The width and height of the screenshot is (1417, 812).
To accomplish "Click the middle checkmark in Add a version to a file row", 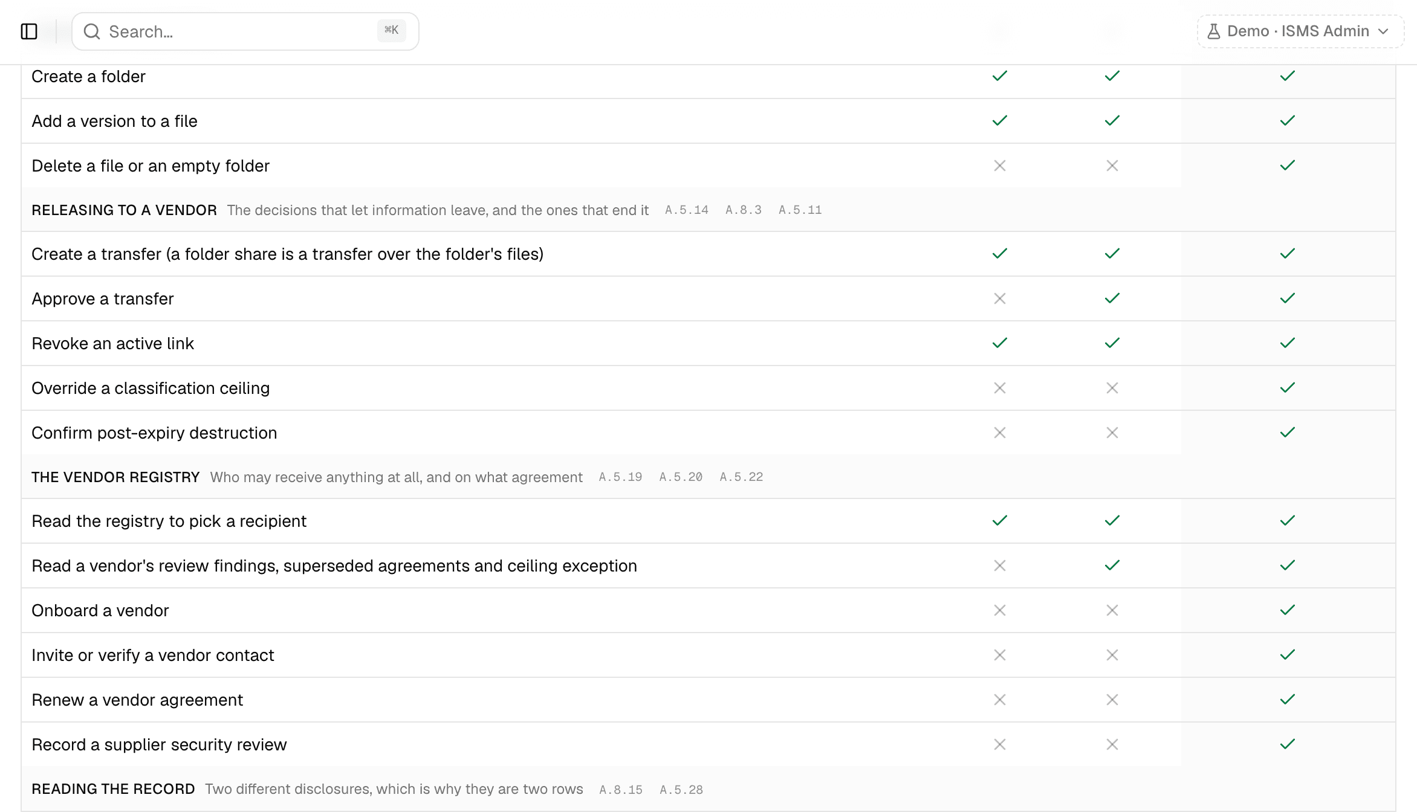I will tap(1112, 121).
